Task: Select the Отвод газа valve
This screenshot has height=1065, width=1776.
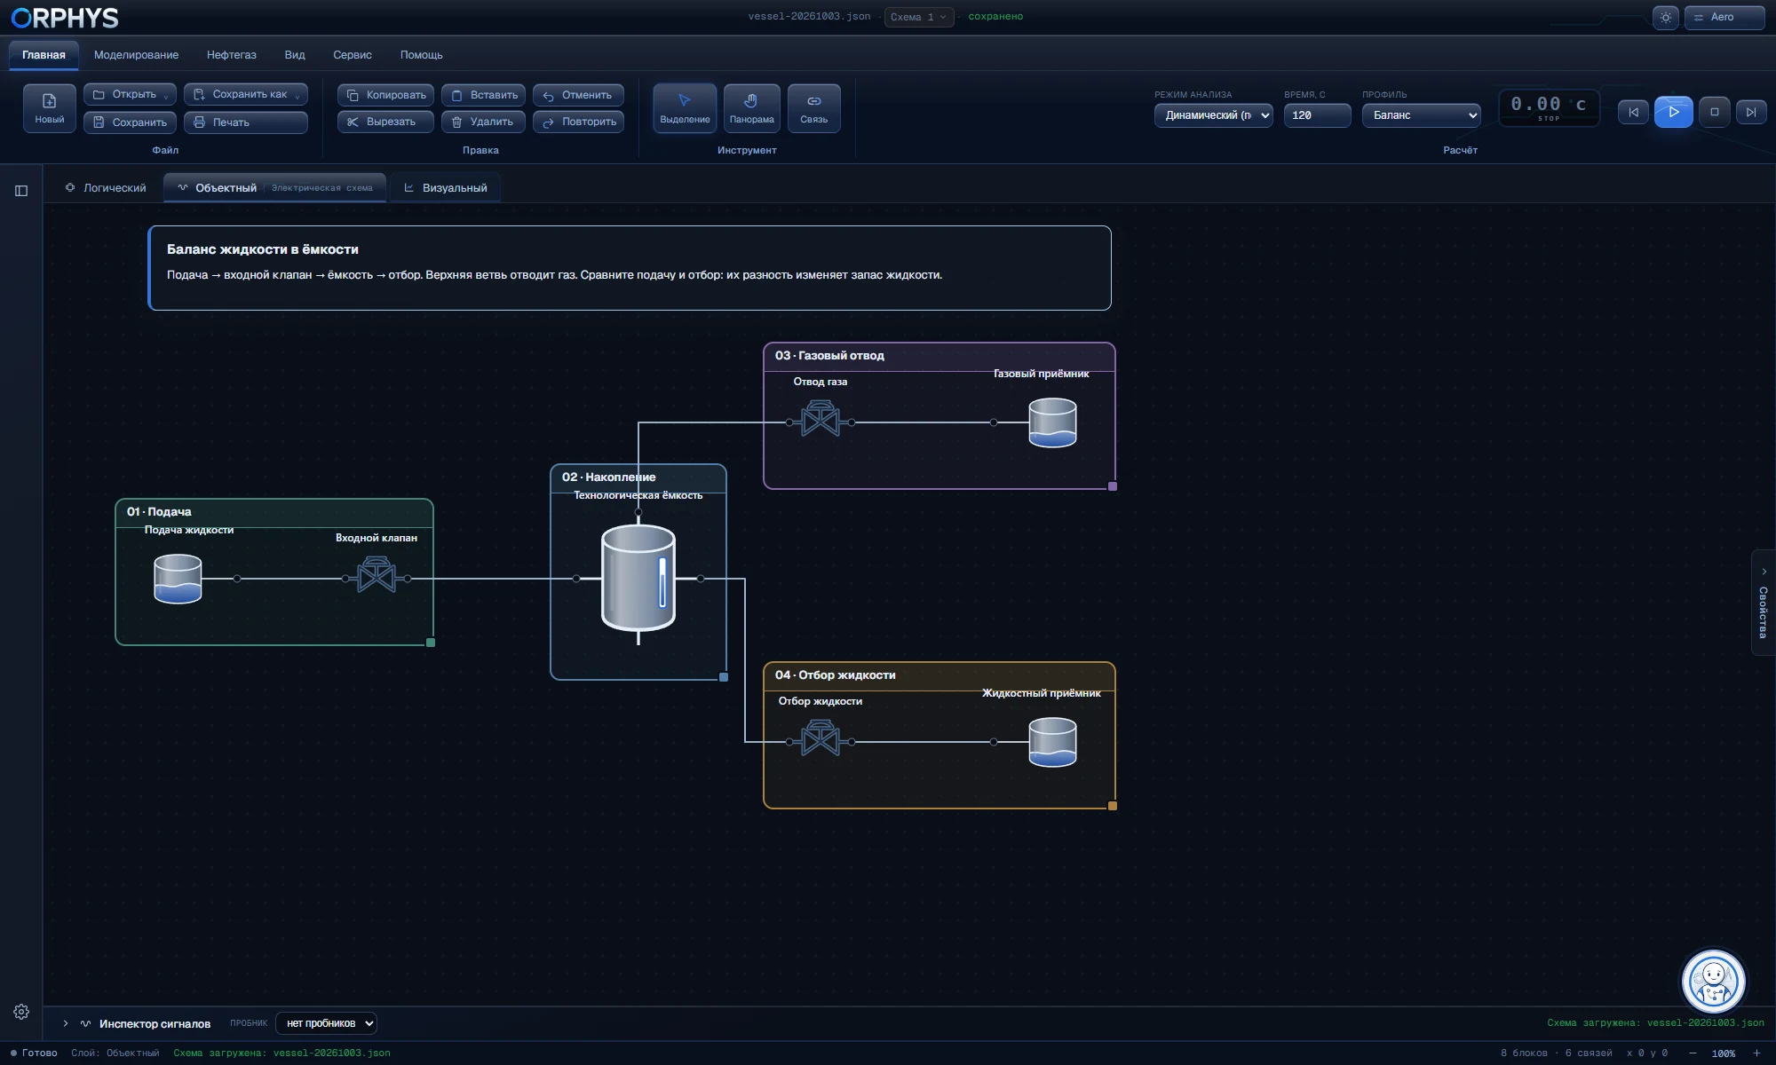Action: 820,419
